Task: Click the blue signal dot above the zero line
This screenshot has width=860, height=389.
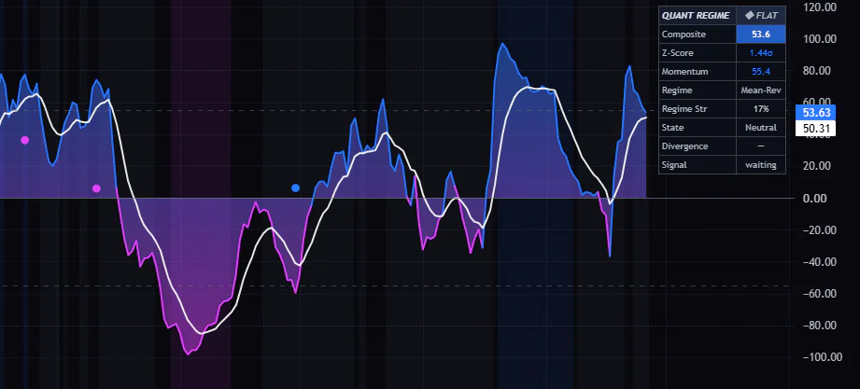Action: (x=296, y=188)
